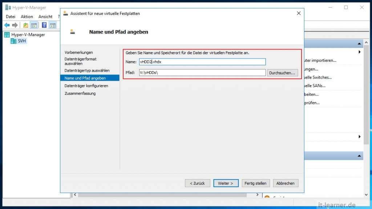
Task: Click the Abbrechen button
Action: pos(286,183)
